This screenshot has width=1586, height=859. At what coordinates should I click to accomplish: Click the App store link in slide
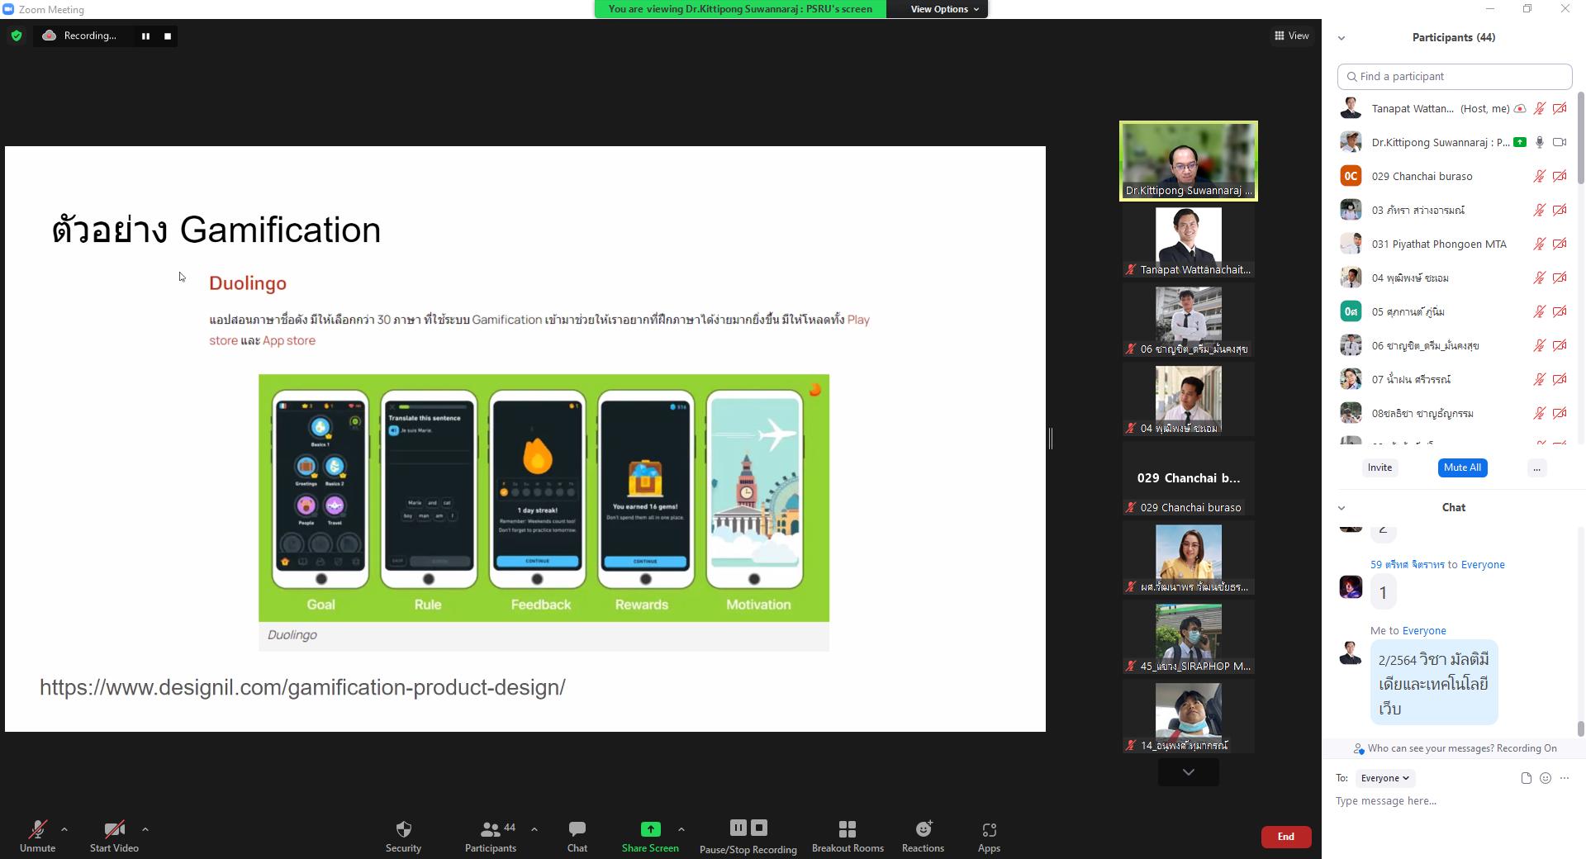pyautogui.click(x=289, y=340)
